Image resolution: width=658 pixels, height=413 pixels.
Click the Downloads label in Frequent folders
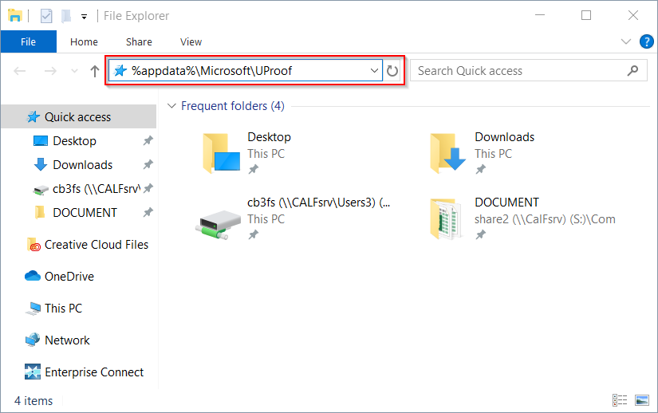[x=504, y=137]
